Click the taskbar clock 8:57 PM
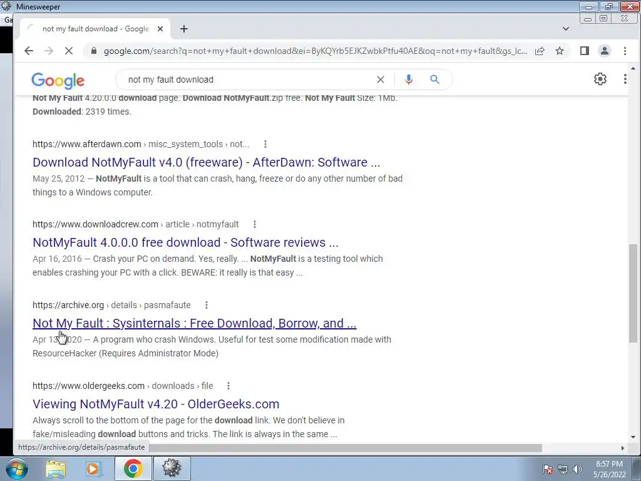Image resolution: width=641 pixels, height=481 pixels. [x=609, y=469]
